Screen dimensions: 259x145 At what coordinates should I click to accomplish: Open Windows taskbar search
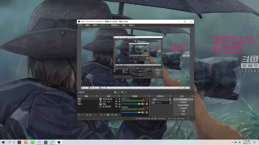point(10,142)
